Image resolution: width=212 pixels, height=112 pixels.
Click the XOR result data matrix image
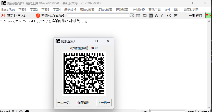tap(84, 73)
